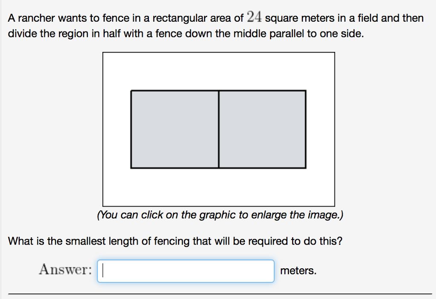Select the left half of the fenced rectangle
This screenshot has height=299, width=436.
pos(175,128)
